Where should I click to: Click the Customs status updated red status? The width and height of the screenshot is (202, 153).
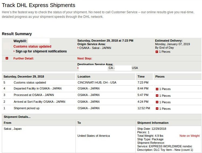click(32, 46)
